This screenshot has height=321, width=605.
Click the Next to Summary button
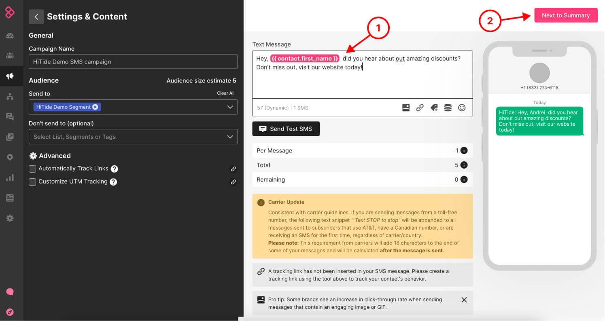tap(566, 15)
